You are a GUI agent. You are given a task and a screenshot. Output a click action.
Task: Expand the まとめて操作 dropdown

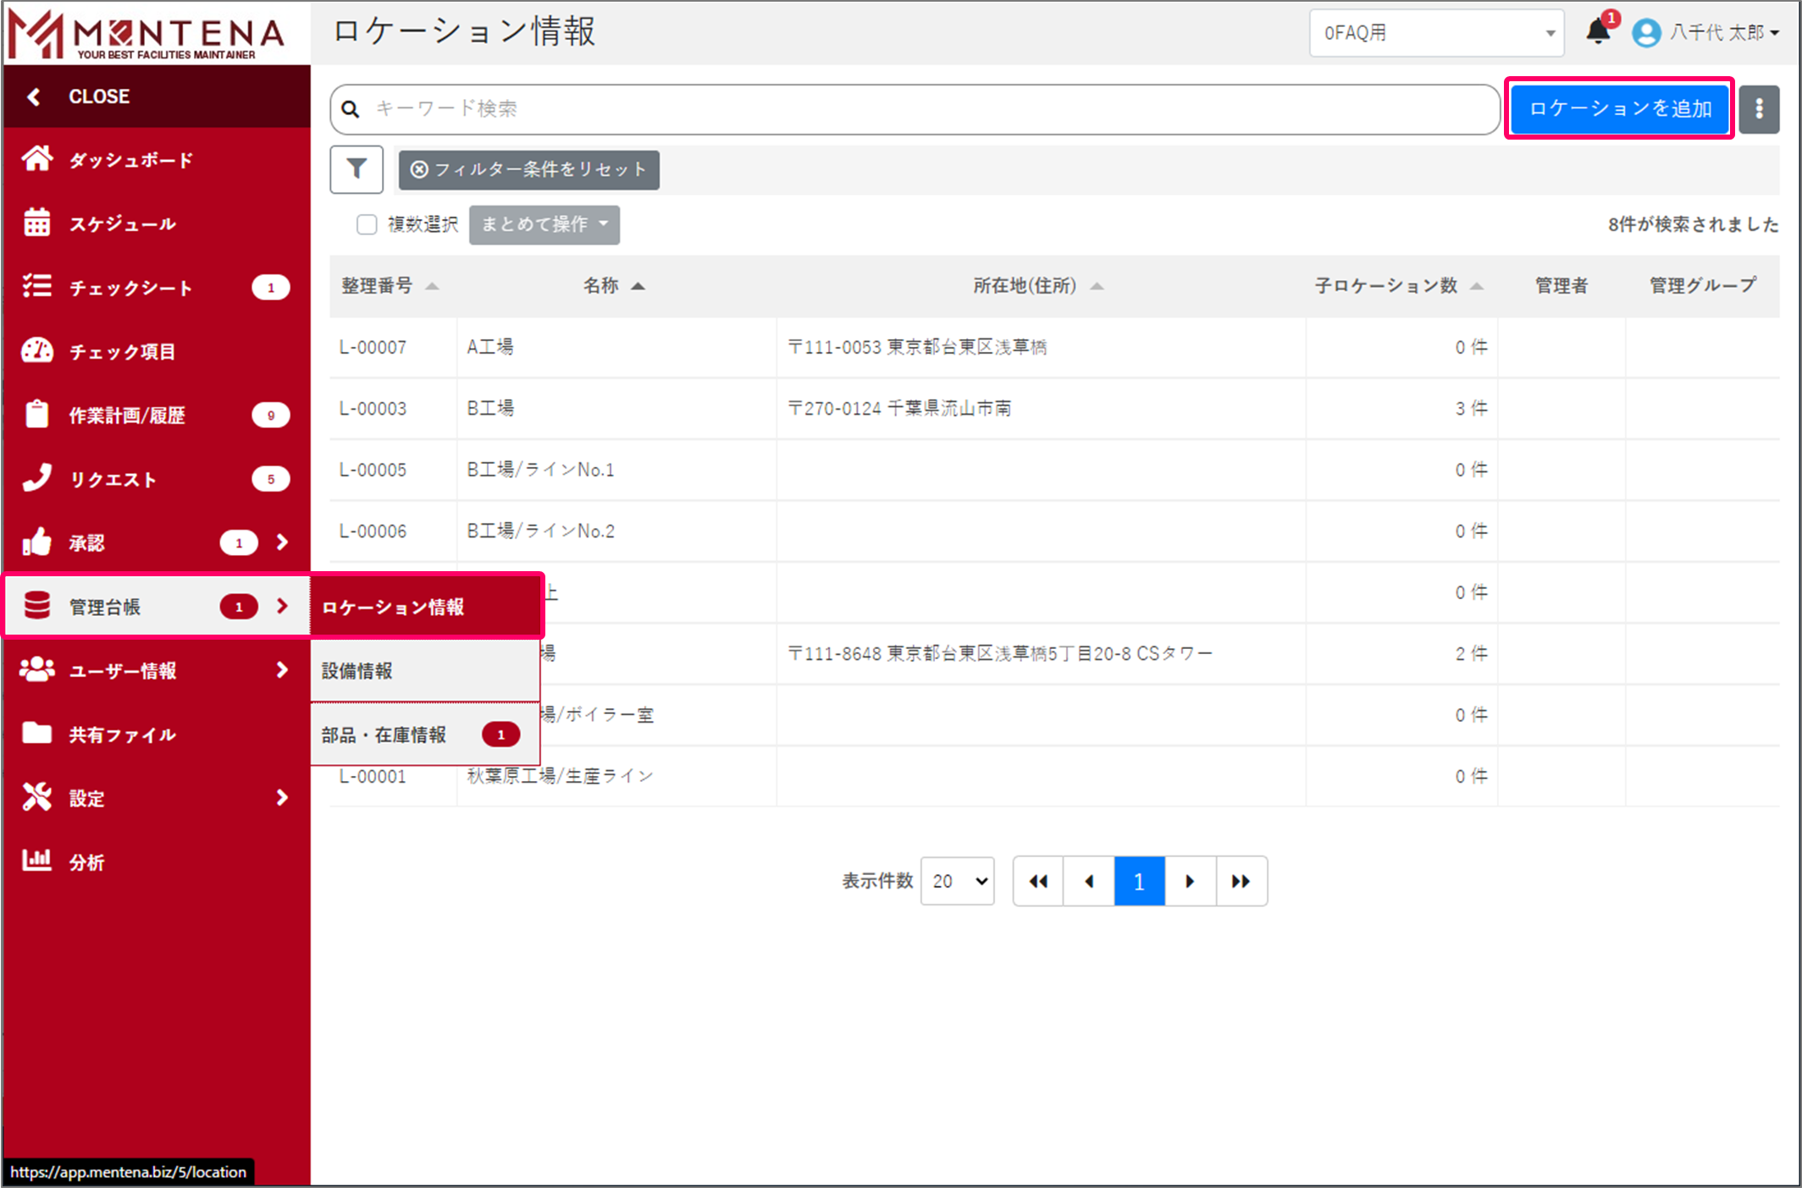(x=544, y=224)
